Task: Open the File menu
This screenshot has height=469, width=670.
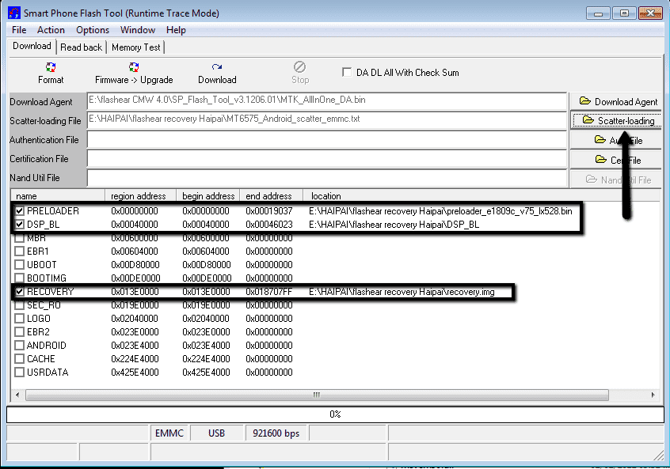Action: (x=19, y=30)
